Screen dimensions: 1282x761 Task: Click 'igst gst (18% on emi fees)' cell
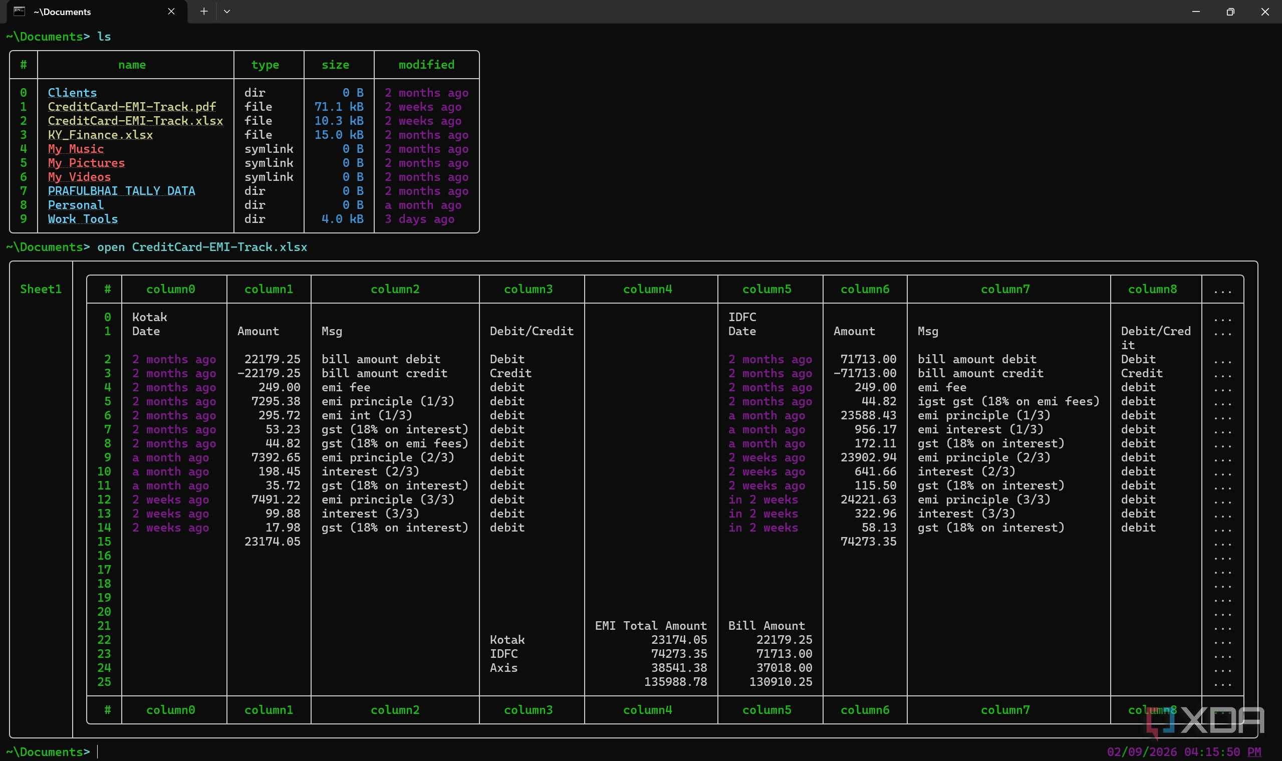tap(1008, 401)
